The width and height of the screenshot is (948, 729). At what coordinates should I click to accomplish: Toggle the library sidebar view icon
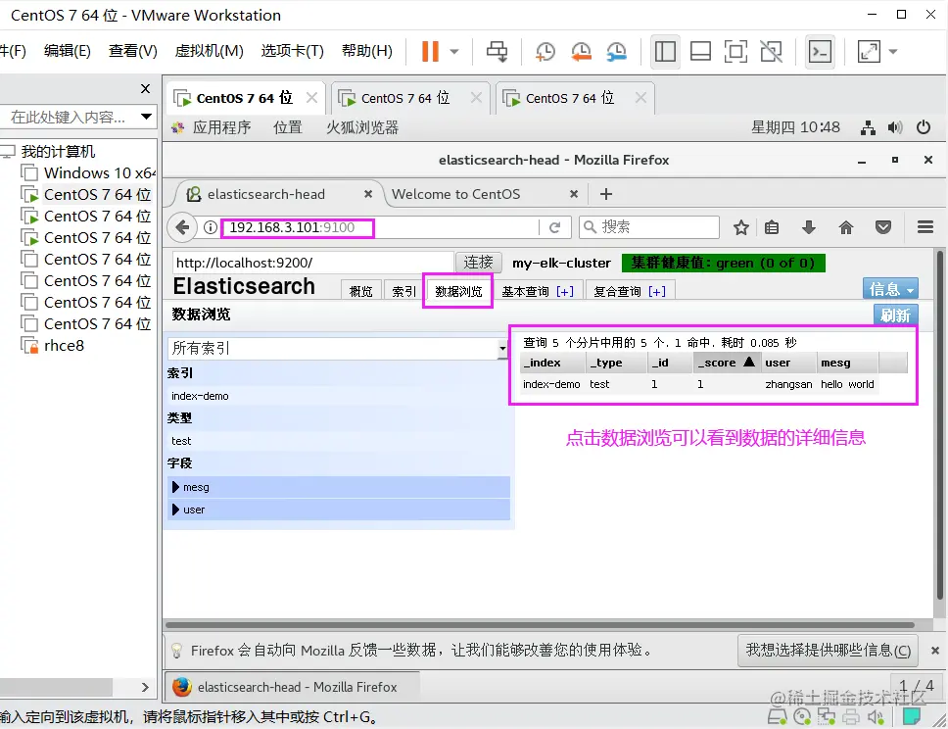(x=665, y=51)
